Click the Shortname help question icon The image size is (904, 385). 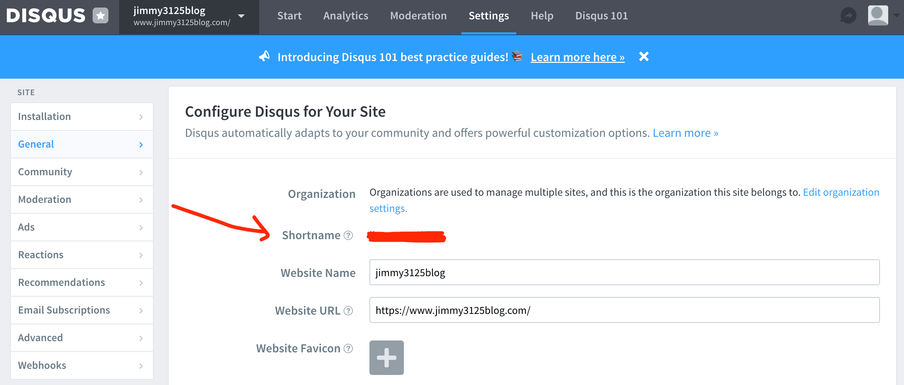348,235
